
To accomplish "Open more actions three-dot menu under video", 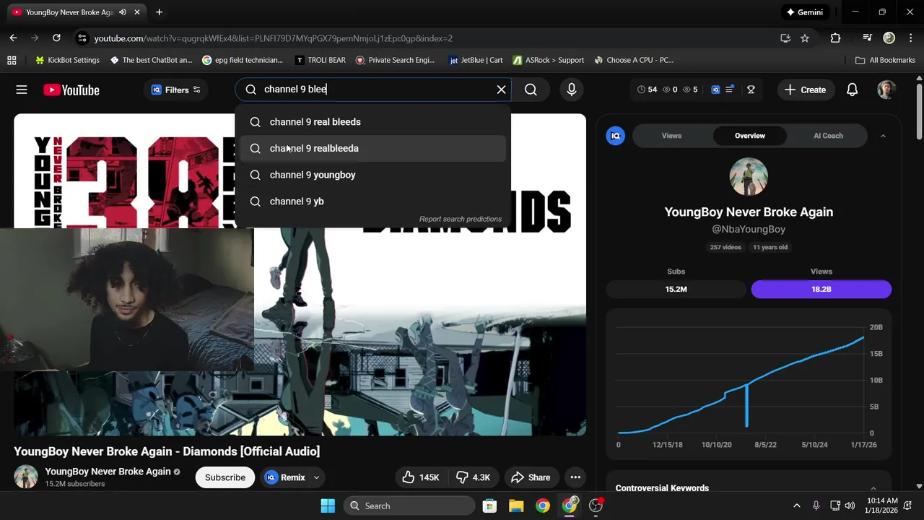I will click(575, 477).
